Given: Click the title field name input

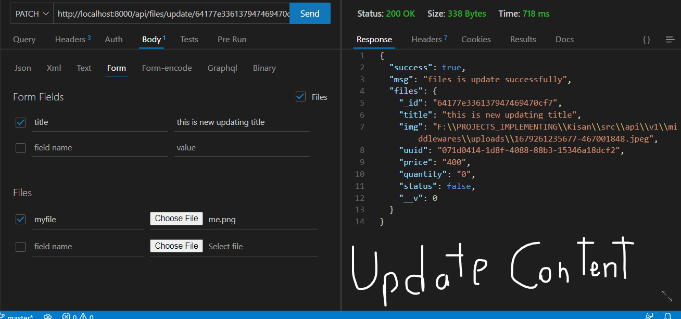Looking at the screenshot, I should (100, 122).
